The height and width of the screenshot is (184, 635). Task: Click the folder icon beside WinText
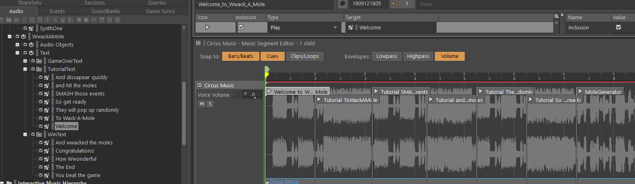pos(39,135)
